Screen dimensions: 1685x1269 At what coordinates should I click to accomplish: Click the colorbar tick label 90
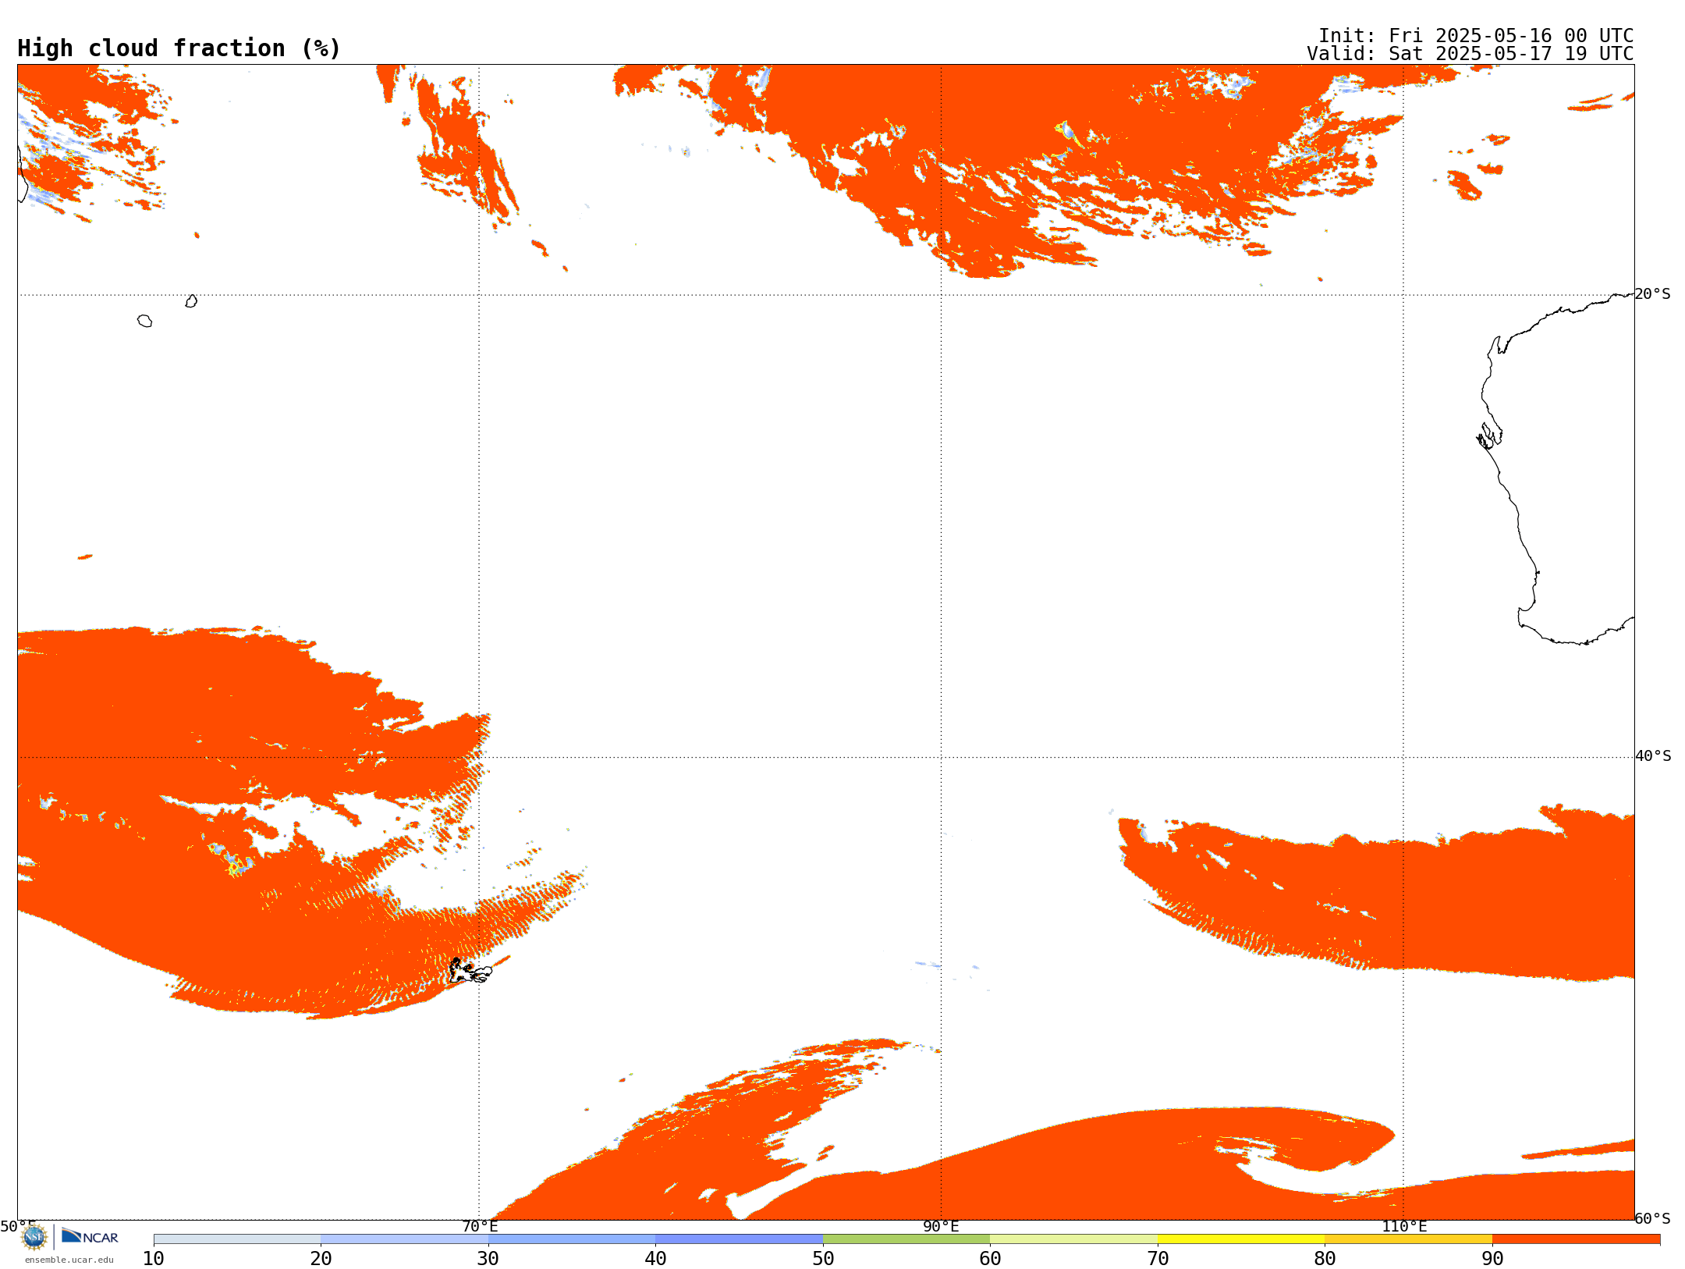click(x=1492, y=1258)
